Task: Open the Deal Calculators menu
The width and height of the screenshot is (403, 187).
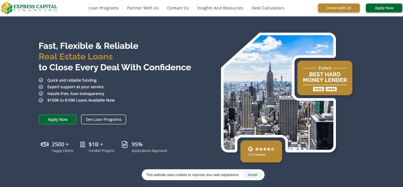Action: point(268,8)
